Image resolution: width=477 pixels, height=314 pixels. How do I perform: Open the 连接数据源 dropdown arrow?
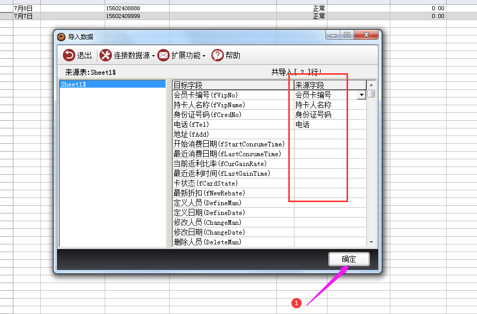[153, 56]
